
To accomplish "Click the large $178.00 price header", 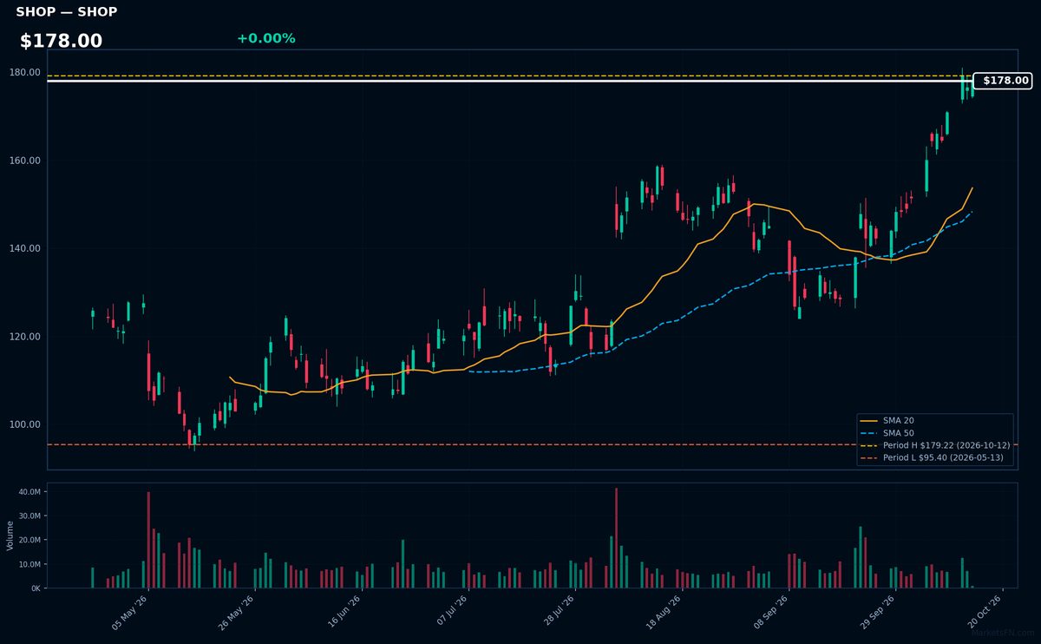I will [61, 41].
